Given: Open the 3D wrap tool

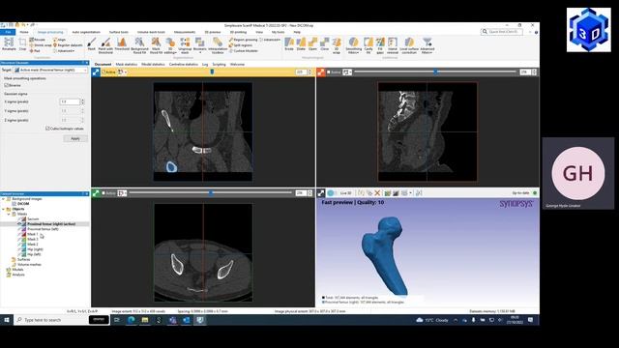Looking at the screenshot, I should pos(337,45).
